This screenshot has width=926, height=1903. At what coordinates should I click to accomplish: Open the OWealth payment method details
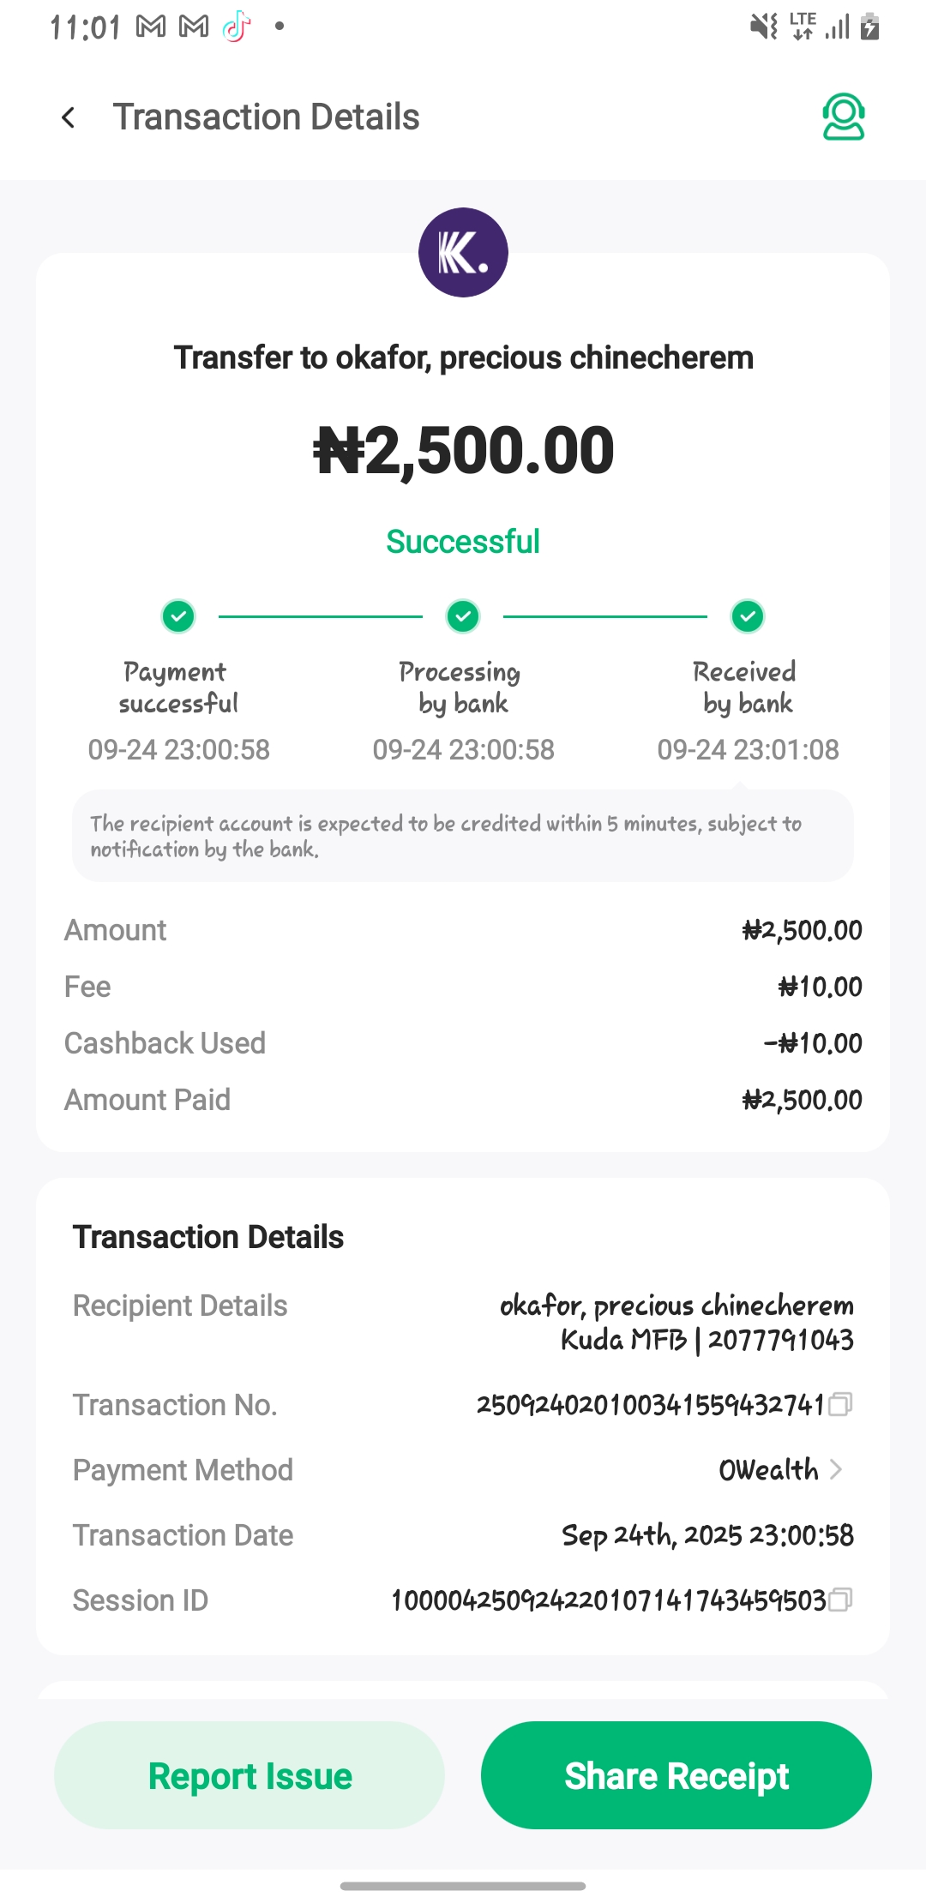pos(769,1470)
